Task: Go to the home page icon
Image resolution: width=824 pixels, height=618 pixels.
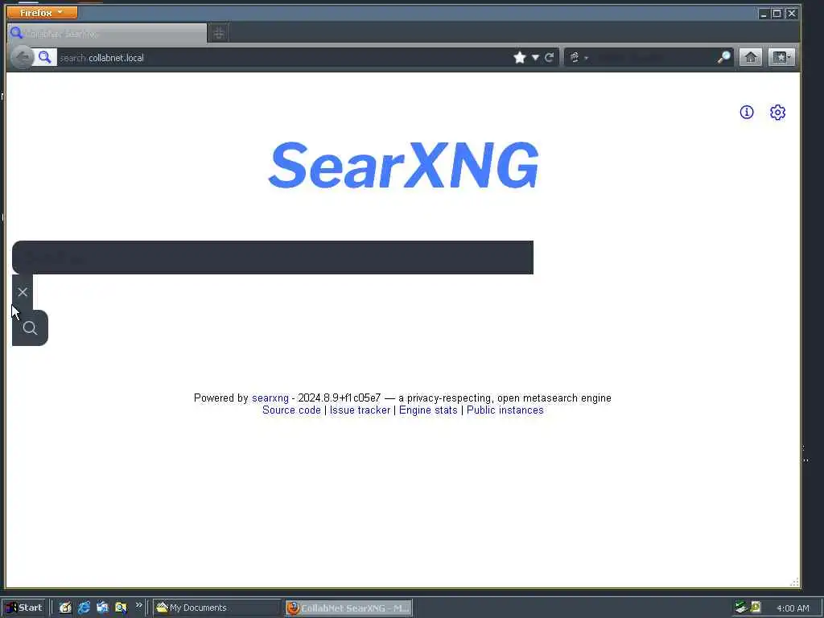Action: pos(751,57)
